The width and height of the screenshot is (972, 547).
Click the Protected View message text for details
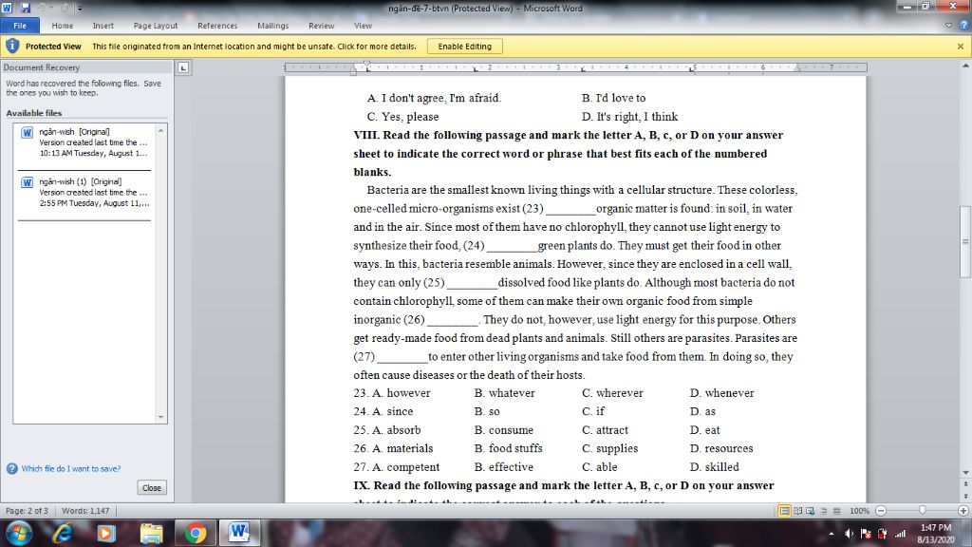coord(254,47)
